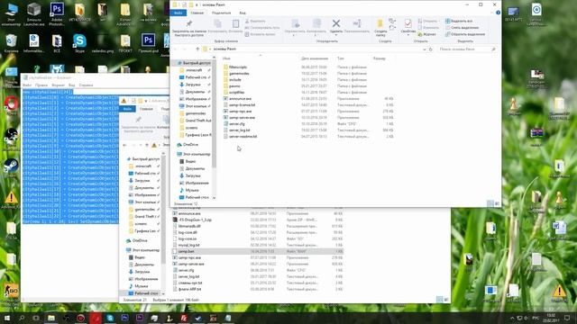Viewport: 577px width, 324px height.
Task: Open Task View on the taskbar
Action: 36,318
